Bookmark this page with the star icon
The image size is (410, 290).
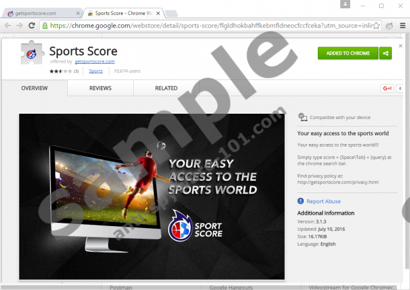[x=376, y=26]
